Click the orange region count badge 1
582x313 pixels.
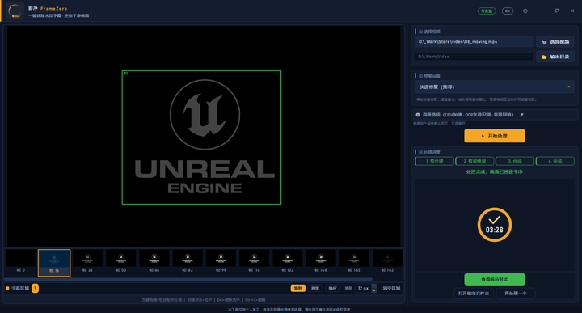coord(35,288)
